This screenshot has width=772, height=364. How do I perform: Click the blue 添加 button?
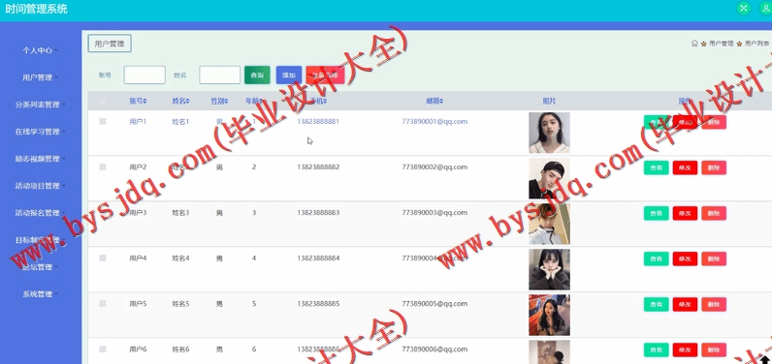point(288,76)
